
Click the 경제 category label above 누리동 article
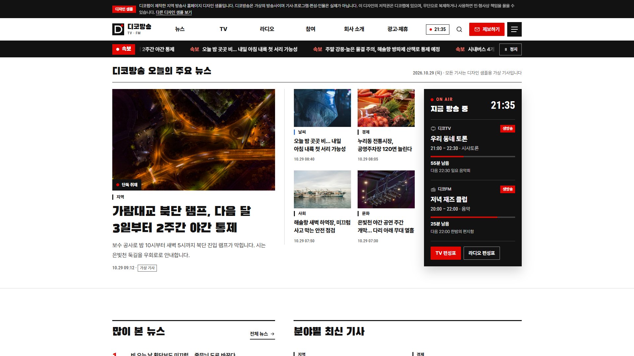366,132
